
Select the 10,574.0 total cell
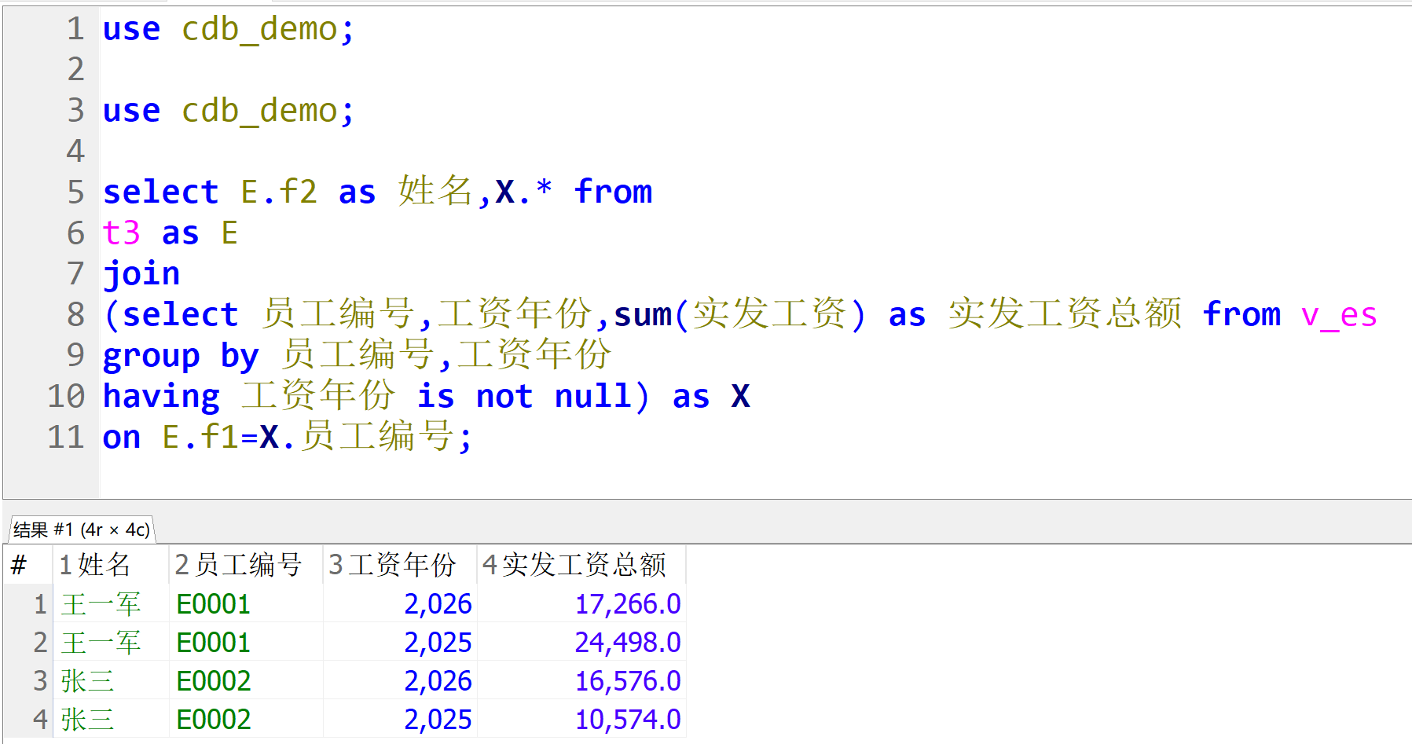click(x=627, y=719)
